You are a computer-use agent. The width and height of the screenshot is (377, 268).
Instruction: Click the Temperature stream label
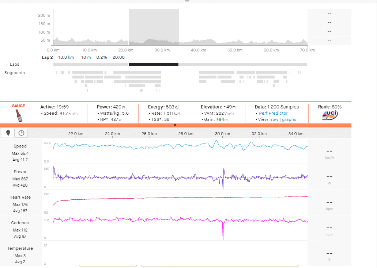[20, 248]
